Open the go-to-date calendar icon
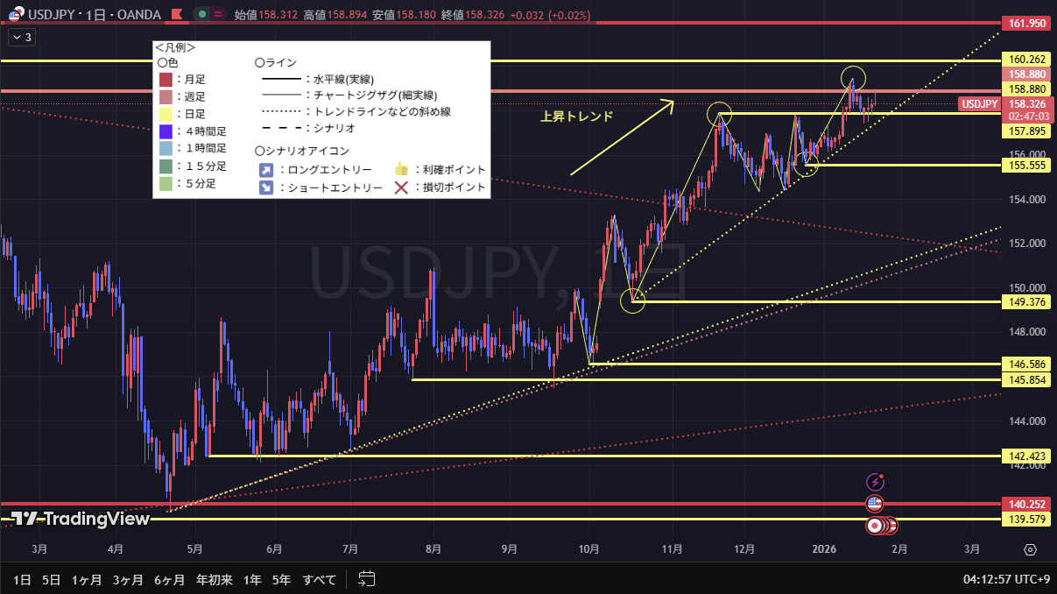This screenshot has height=594, width=1057. pyautogui.click(x=367, y=579)
